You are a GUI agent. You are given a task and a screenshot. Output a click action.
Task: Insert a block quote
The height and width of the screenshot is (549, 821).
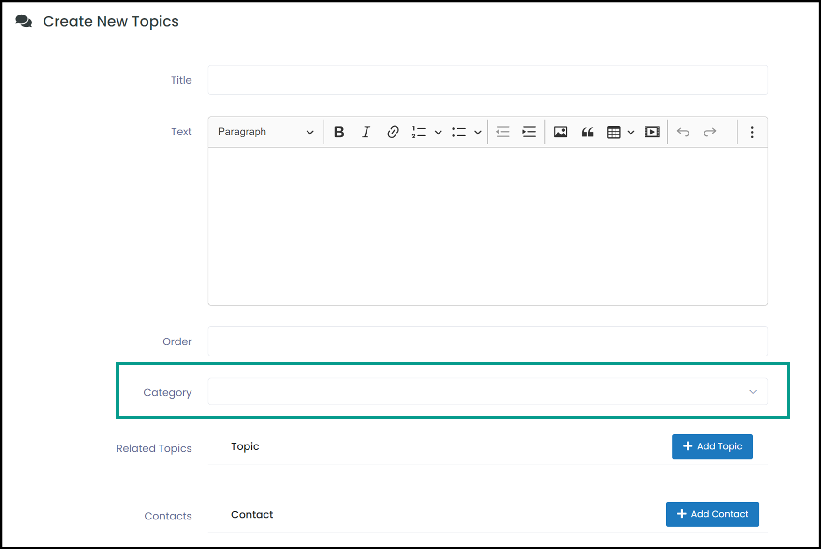587,132
